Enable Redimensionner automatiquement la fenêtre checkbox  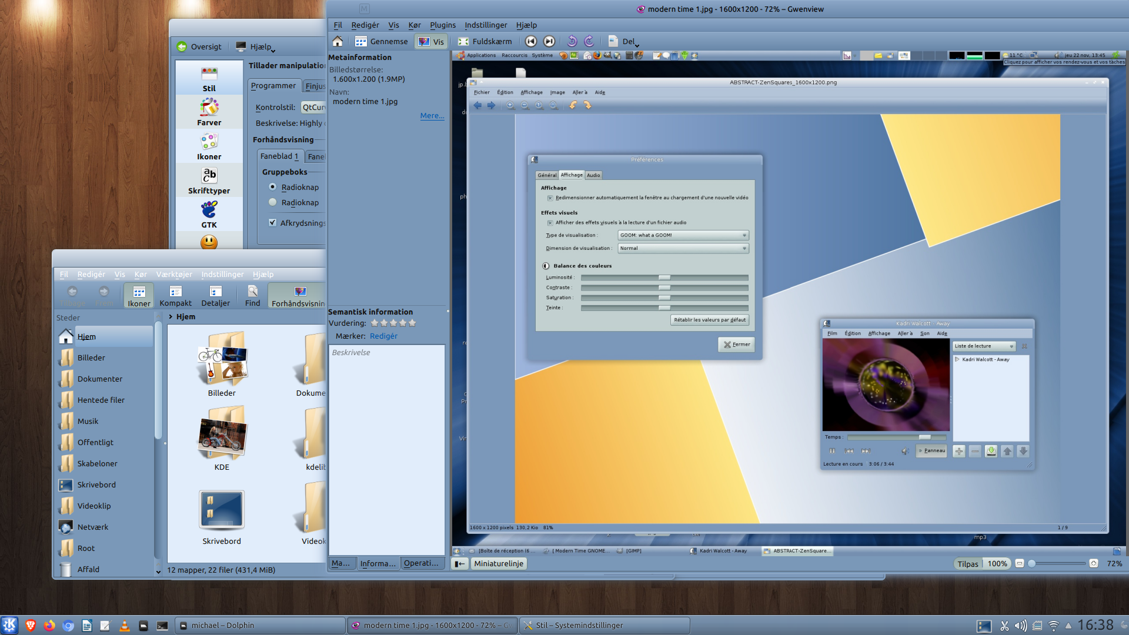pos(550,198)
